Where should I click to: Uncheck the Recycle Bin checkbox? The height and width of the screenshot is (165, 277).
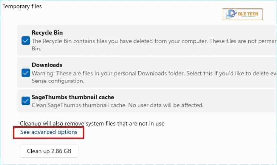click(26, 41)
